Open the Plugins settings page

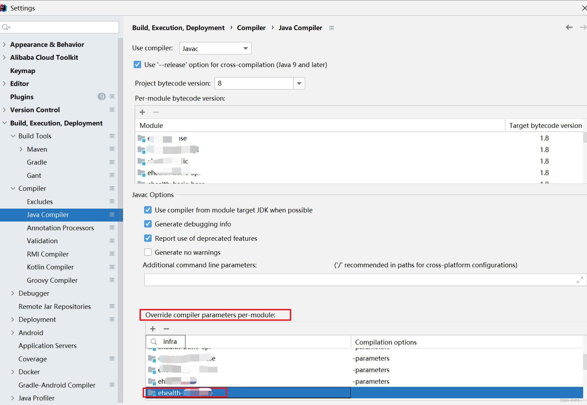pyautogui.click(x=22, y=97)
